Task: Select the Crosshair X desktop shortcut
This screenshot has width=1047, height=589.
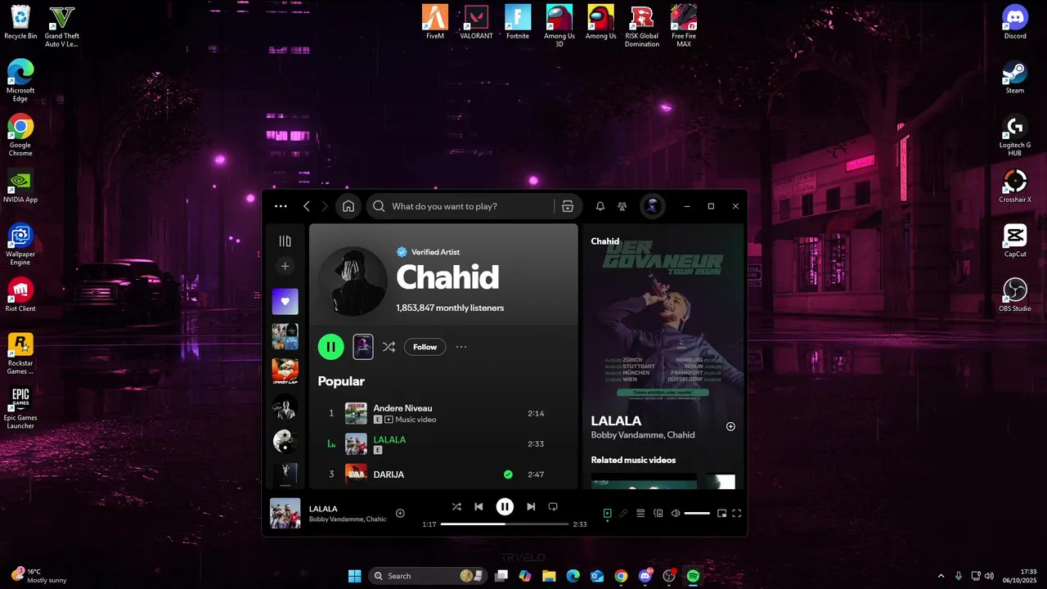Action: 1015,186
